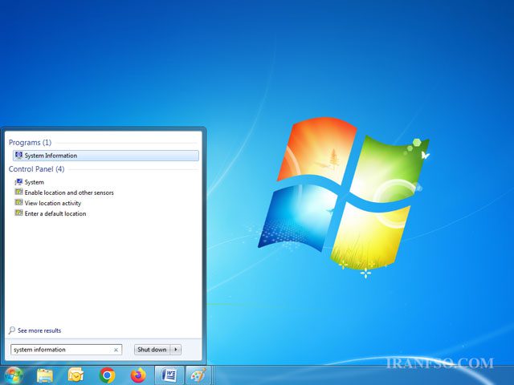The height and width of the screenshot is (385, 514).
Task: Select the System Information text result
Action: pyautogui.click(x=51, y=156)
